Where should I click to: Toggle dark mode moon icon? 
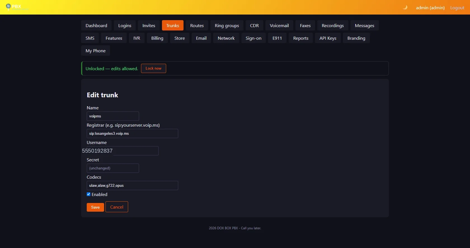point(405,8)
